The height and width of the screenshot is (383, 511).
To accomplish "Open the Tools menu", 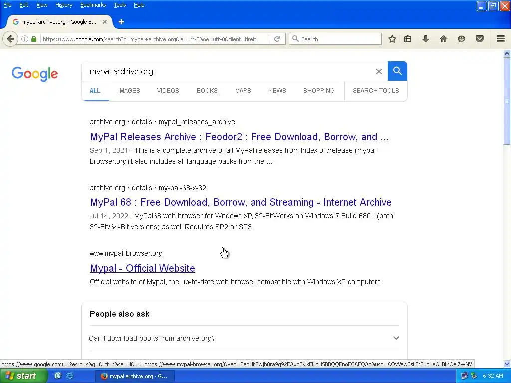I will (x=120, y=5).
